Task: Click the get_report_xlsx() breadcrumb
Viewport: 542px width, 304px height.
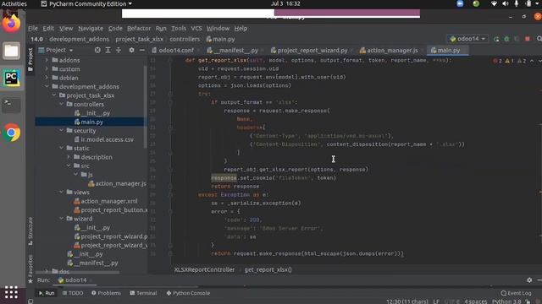Action: 268,270
